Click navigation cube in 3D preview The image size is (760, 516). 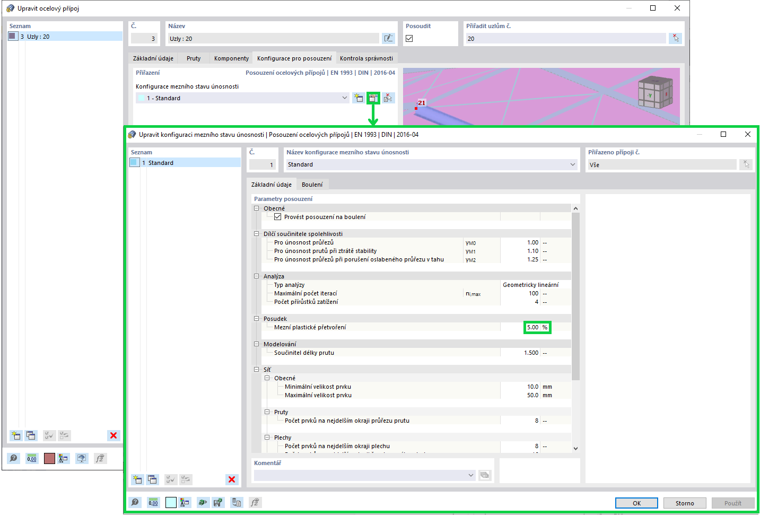tap(655, 93)
